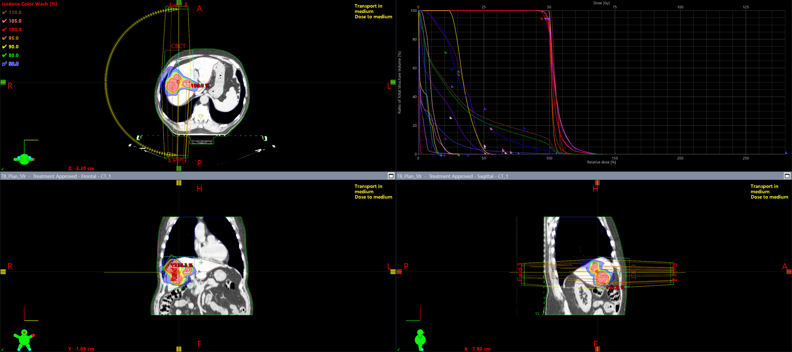Viewport: 792px width, 352px height.
Task: Click the 80.0 green isodose color label
Action: coord(13,55)
